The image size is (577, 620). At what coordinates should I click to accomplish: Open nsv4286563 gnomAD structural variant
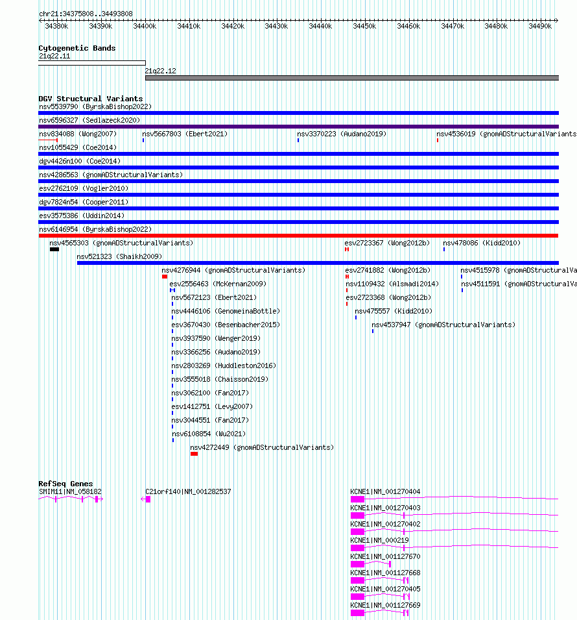[111, 175]
